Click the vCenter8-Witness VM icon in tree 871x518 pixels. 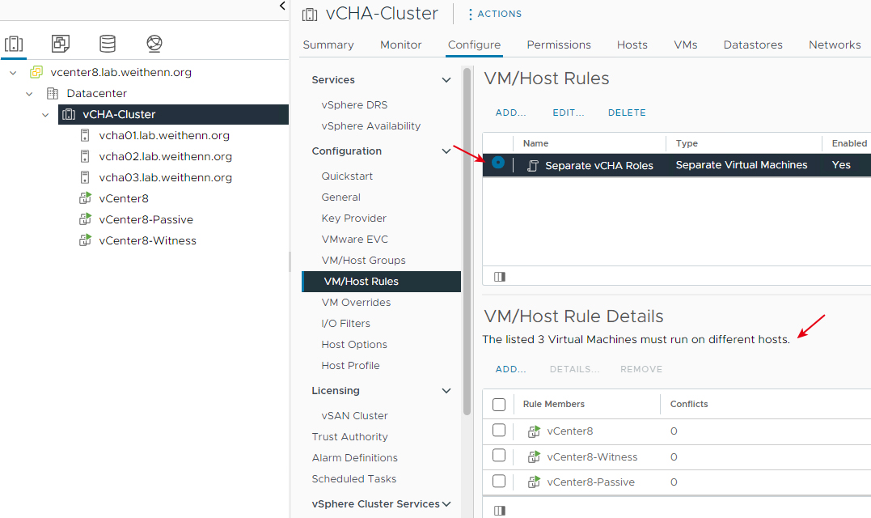(x=85, y=240)
